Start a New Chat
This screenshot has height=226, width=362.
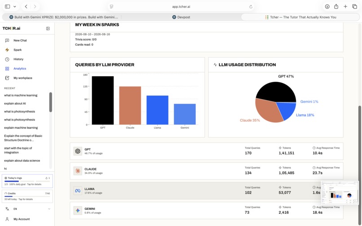(x=20, y=40)
